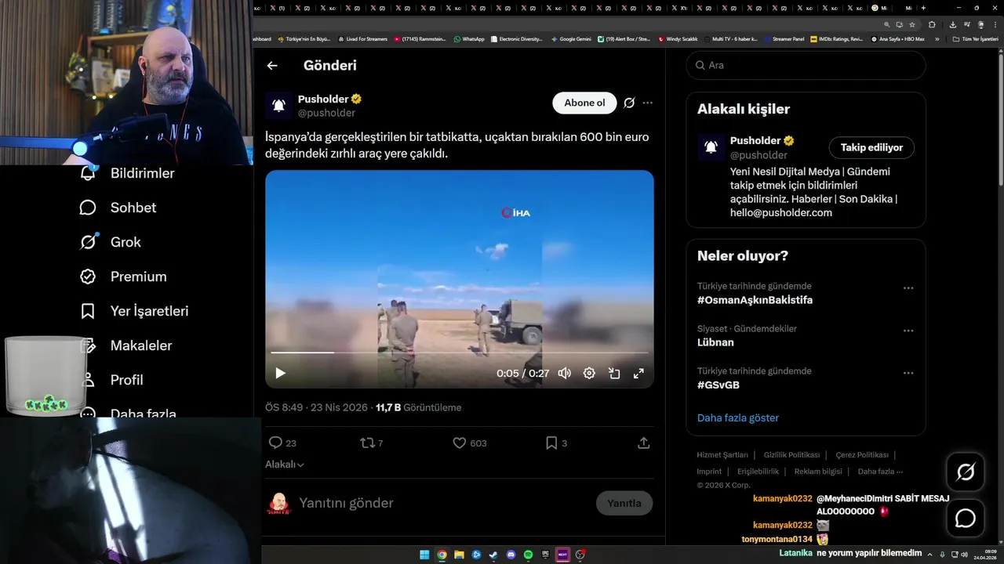Image resolution: width=1004 pixels, height=564 pixels.
Task: Share the post via the upload icon
Action: (x=643, y=443)
